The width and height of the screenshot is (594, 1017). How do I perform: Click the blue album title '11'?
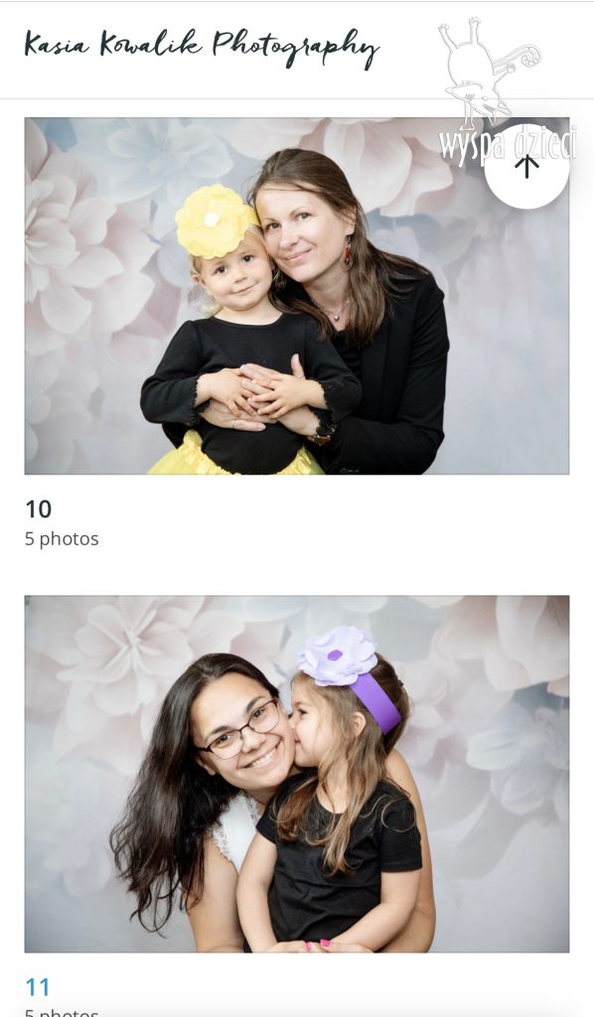(x=38, y=987)
